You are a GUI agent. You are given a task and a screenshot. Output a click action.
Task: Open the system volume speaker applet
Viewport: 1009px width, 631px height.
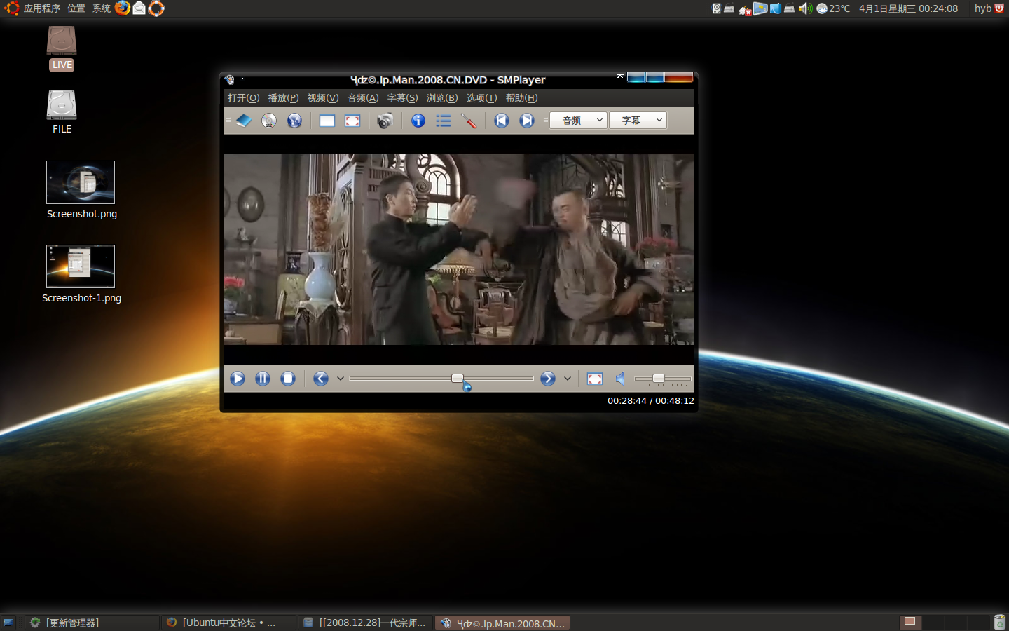click(x=805, y=8)
